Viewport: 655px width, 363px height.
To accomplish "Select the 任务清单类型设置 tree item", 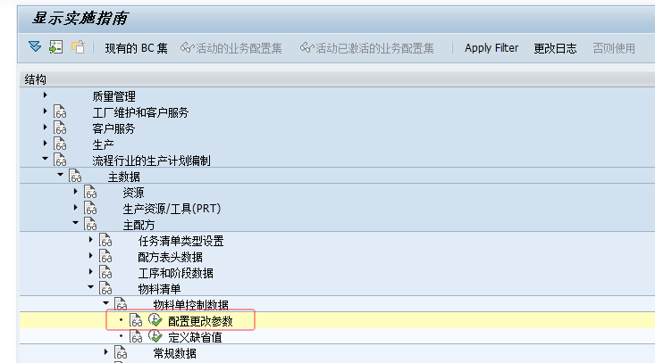I will (181, 241).
